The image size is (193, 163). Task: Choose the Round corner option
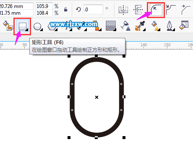pyautogui.click(x=156, y=10)
